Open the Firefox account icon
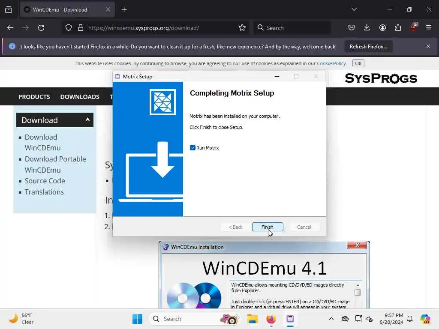The height and width of the screenshot is (329, 439). [x=382, y=28]
